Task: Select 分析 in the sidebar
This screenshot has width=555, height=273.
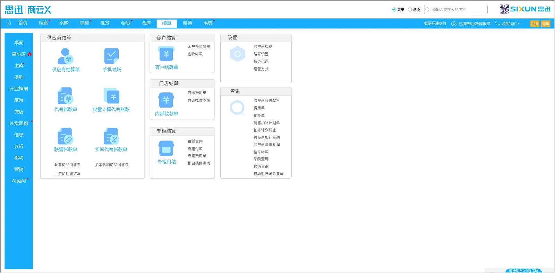Action: [x=19, y=146]
